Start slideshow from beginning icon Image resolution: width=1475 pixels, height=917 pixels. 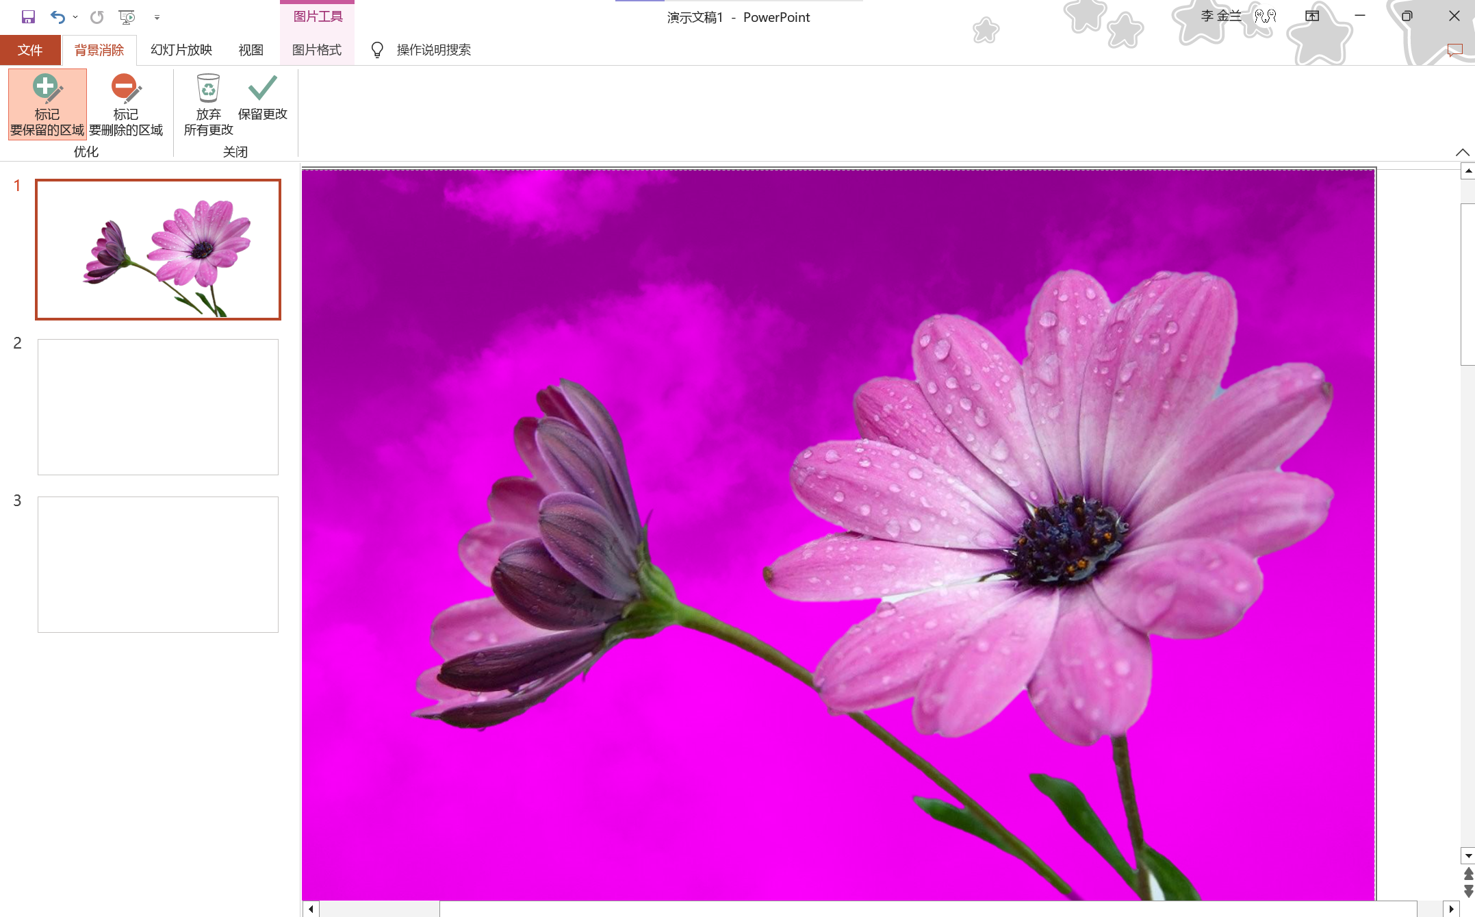coord(127,17)
